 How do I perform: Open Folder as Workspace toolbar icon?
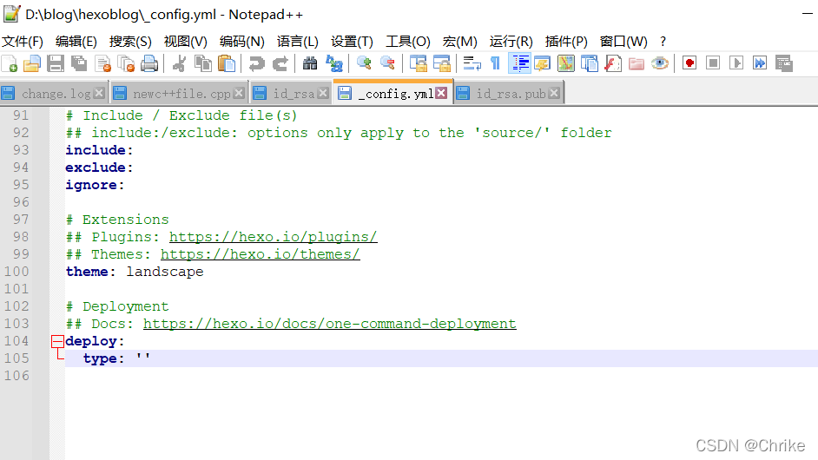(x=637, y=63)
